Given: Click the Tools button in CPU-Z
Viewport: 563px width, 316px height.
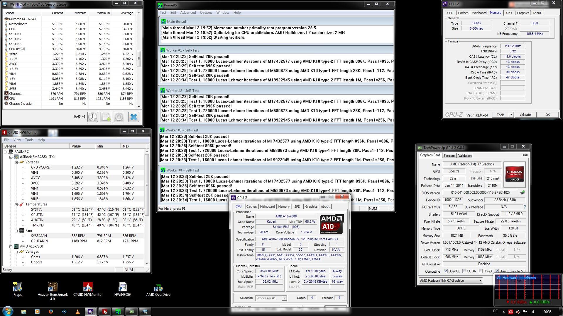Looking at the screenshot, I should coord(501,115).
